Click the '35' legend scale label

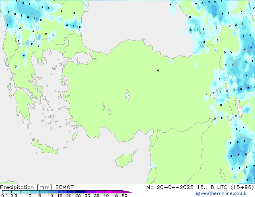point(97,195)
